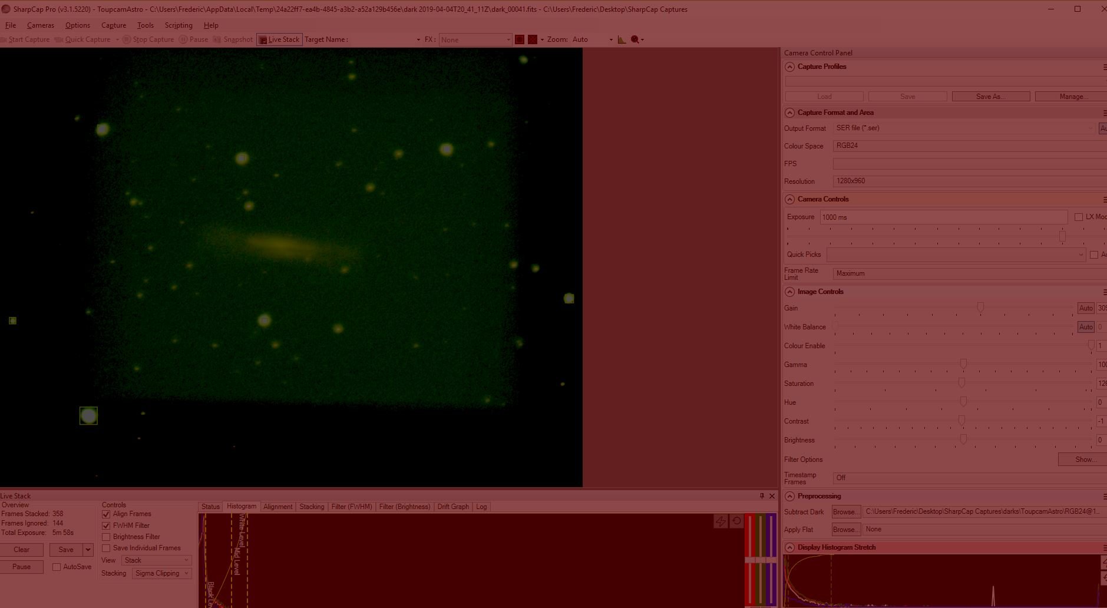Open the Help menu
1107x608 pixels.
211,25
